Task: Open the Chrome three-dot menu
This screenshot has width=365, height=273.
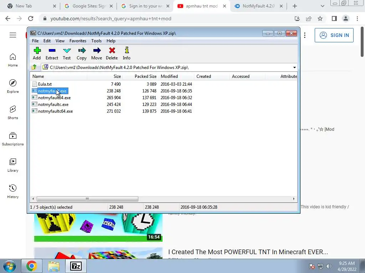Action: tap(357, 18)
